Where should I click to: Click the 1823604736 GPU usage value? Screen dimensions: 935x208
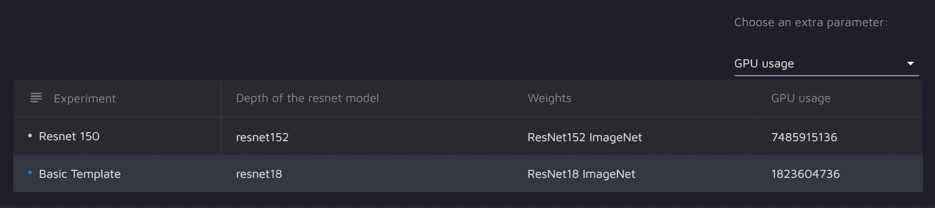(805, 174)
